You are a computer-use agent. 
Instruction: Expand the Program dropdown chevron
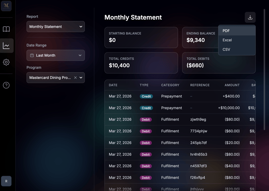(81, 78)
